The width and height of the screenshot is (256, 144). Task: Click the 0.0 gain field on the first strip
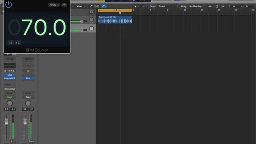click(x=6, y=109)
